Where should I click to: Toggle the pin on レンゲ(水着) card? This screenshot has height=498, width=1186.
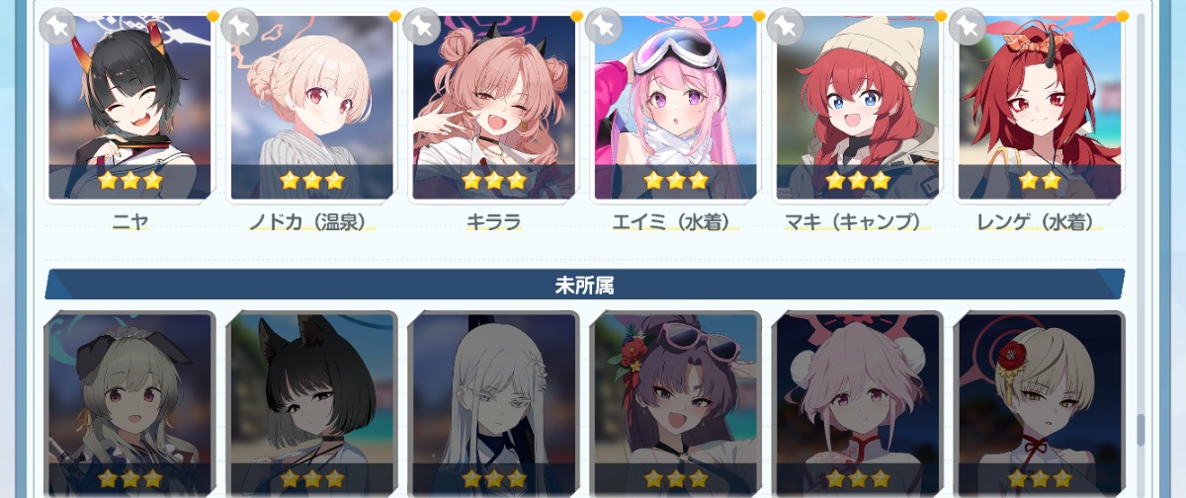pos(967,26)
